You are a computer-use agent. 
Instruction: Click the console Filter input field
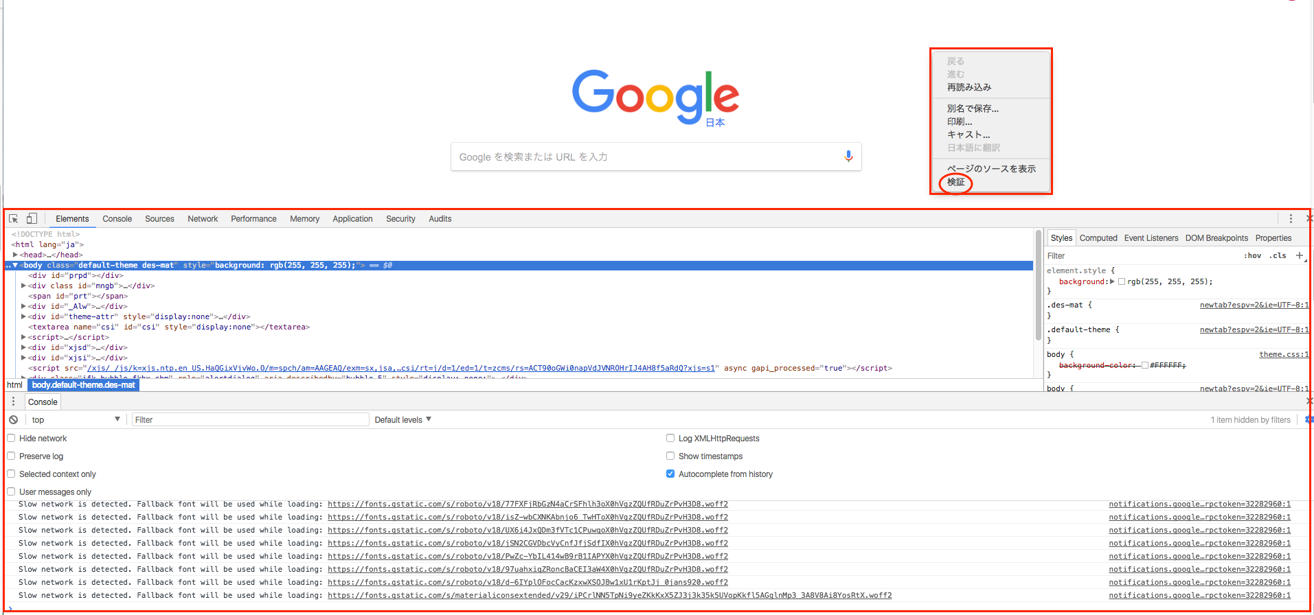point(250,419)
